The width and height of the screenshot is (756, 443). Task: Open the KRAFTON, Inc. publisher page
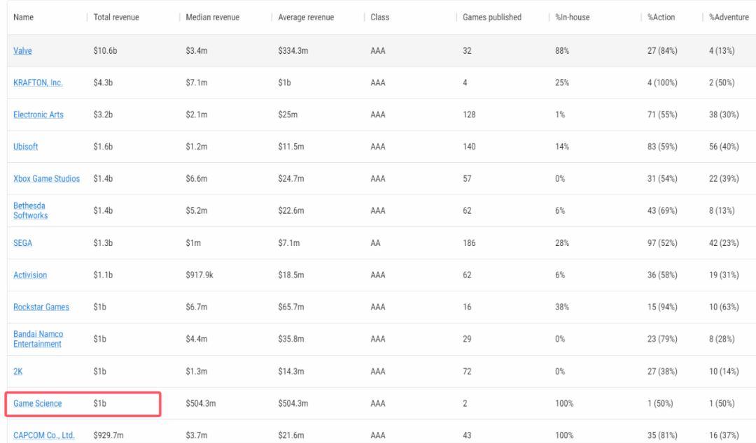click(38, 82)
